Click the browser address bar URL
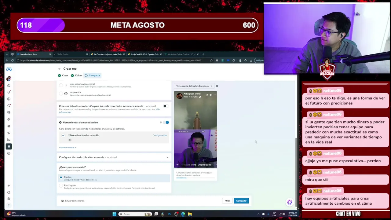Screen dimensions: 391x220 click(x=111, y=61)
